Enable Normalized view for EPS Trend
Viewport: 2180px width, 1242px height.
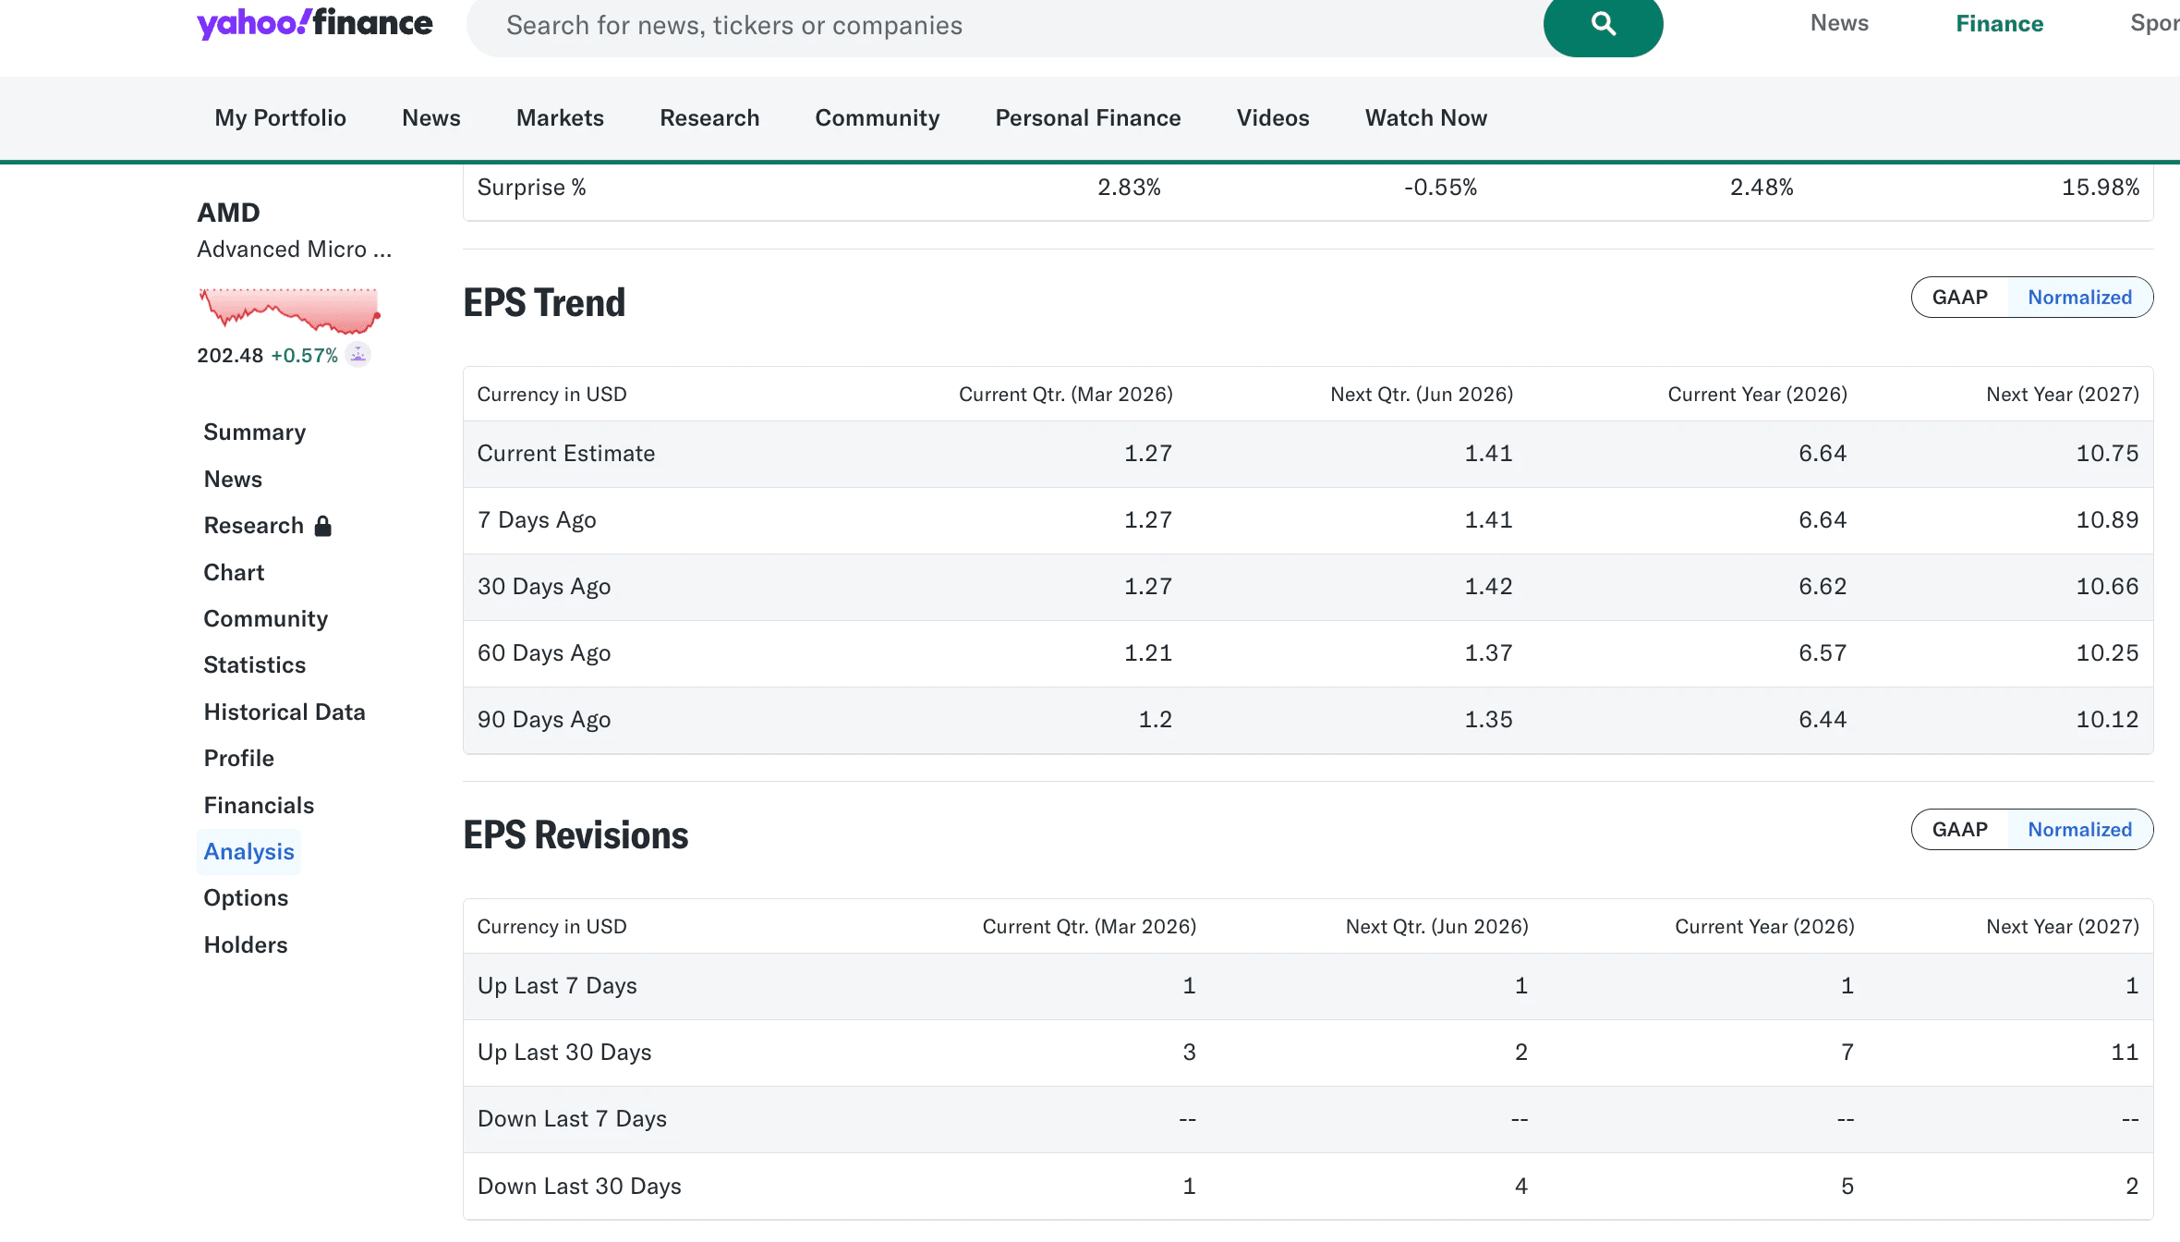click(x=2079, y=297)
